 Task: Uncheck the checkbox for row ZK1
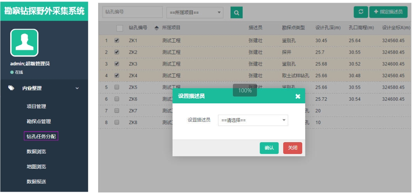click(117, 40)
